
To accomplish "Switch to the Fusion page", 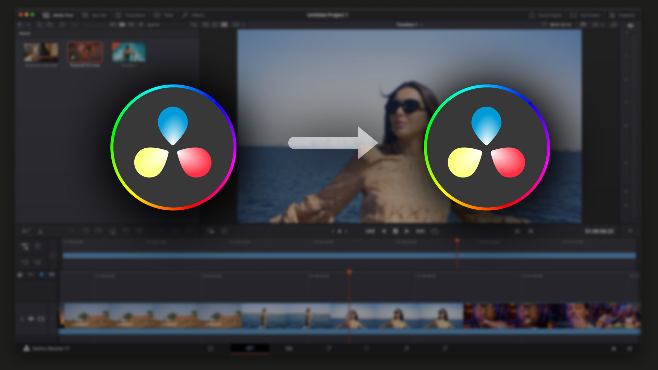I will point(328,348).
